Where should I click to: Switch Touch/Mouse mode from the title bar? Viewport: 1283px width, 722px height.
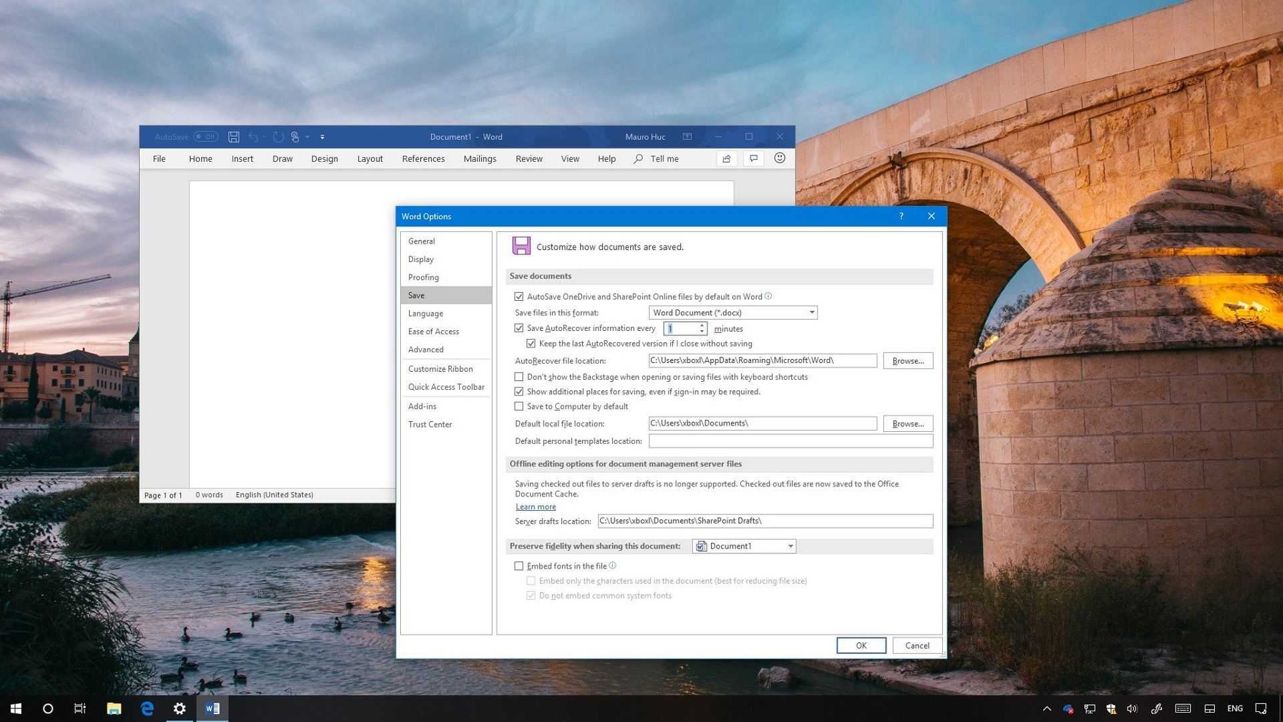coord(296,136)
